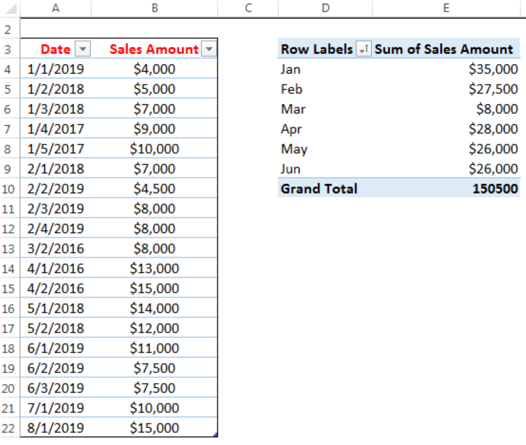
Task: Select the $4,000 sales cell
Action: [x=154, y=69]
